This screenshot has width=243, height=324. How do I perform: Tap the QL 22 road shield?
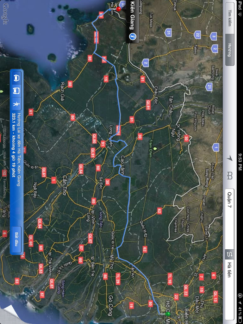(186, 290)
